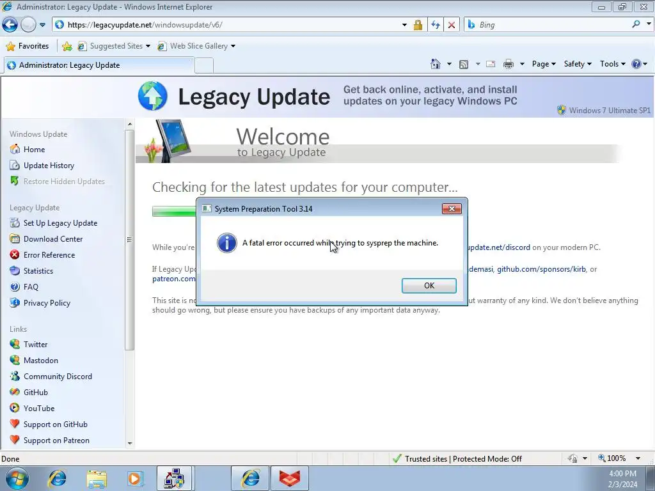Click the Help question mark icon
This screenshot has height=491, width=655.
pyautogui.click(x=636, y=64)
